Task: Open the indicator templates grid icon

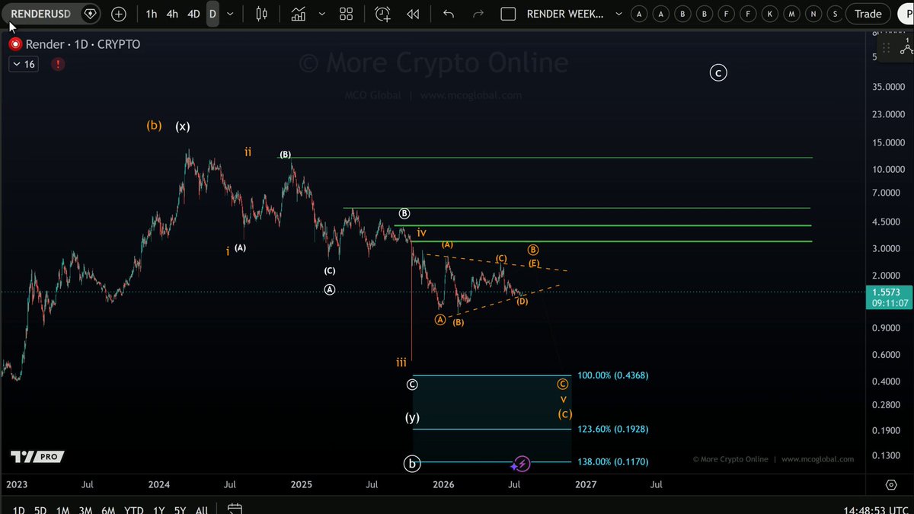Action: click(x=347, y=14)
